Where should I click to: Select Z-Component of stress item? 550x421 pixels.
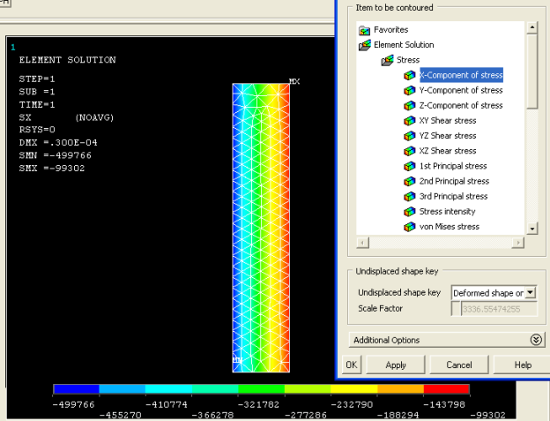pos(460,105)
